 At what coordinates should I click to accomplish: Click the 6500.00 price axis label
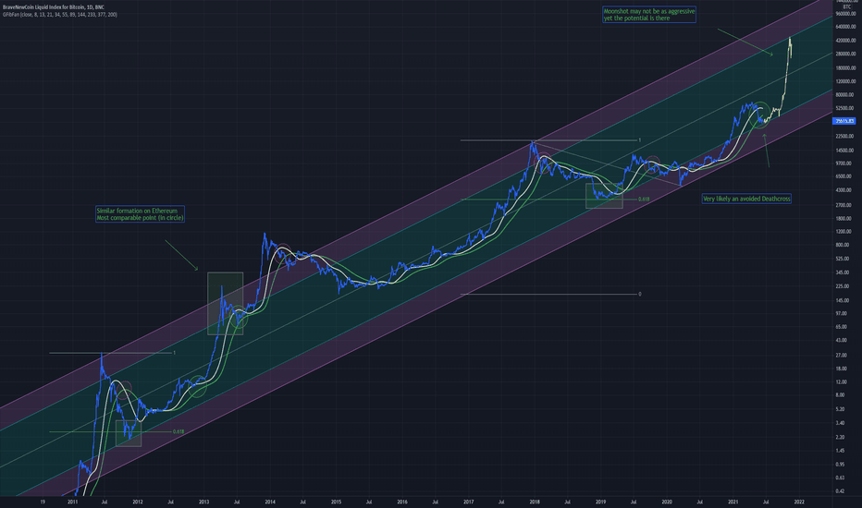pos(844,176)
